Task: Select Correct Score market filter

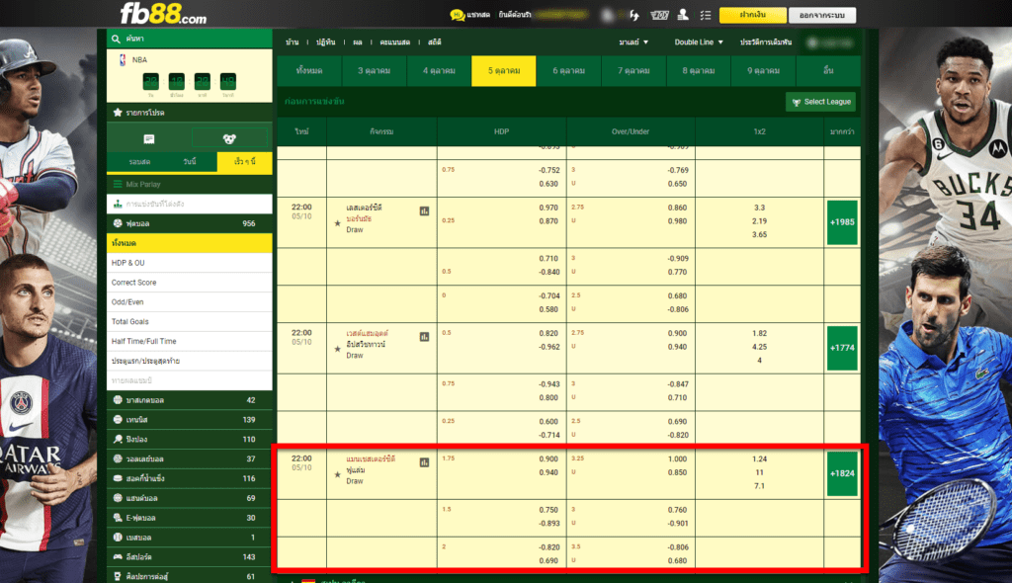Action: coord(189,283)
